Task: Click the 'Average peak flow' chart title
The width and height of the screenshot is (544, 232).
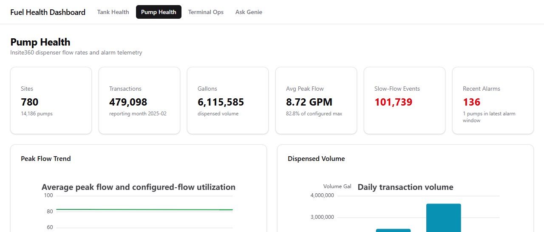Action: [x=139, y=187]
